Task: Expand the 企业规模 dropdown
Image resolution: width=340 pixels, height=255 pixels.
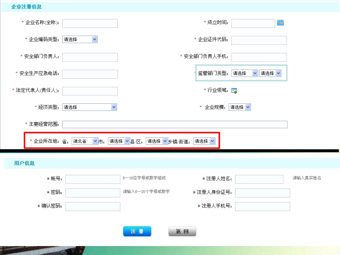Action: click(x=240, y=107)
